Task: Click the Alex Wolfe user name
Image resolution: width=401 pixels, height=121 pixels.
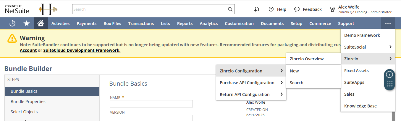Action: click(x=349, y=7)
